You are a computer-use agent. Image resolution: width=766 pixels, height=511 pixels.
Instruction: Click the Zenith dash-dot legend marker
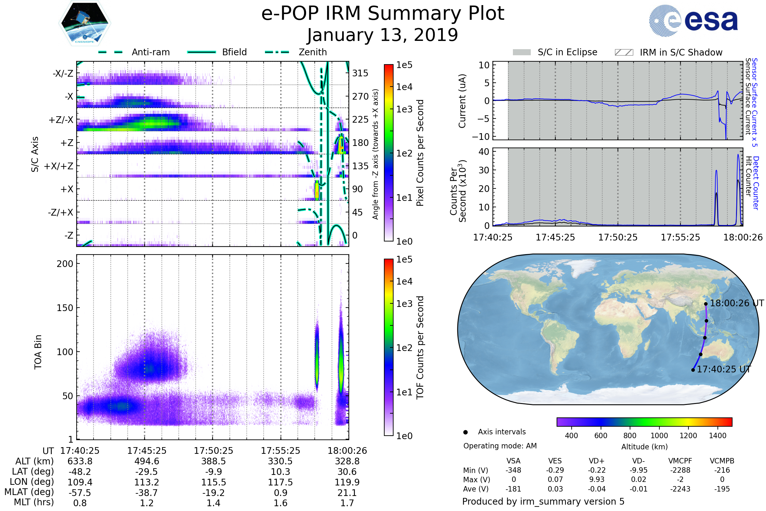(277, 52)
